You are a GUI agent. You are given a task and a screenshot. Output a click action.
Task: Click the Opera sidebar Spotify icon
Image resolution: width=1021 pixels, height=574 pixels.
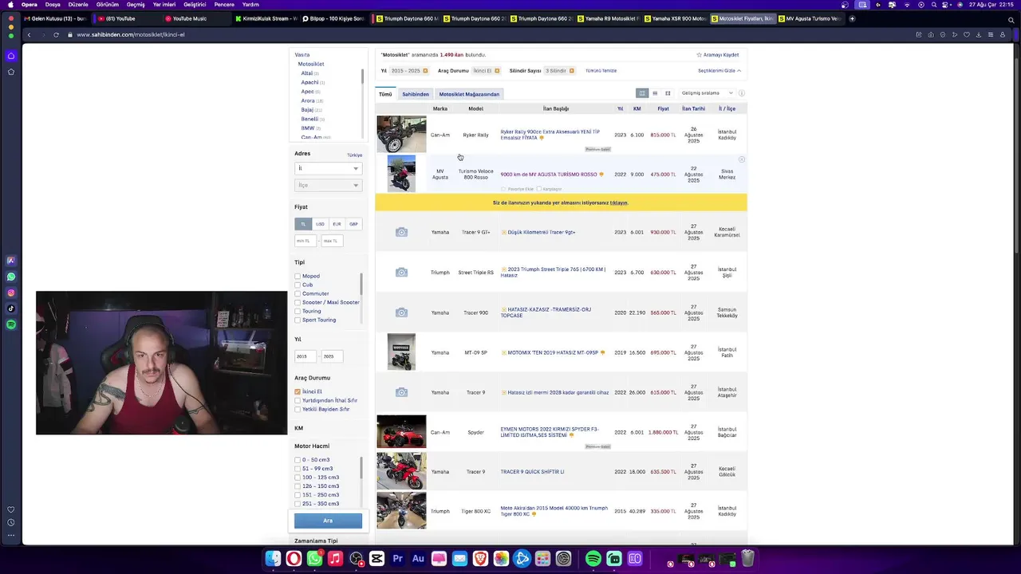(x=11, y=324)
